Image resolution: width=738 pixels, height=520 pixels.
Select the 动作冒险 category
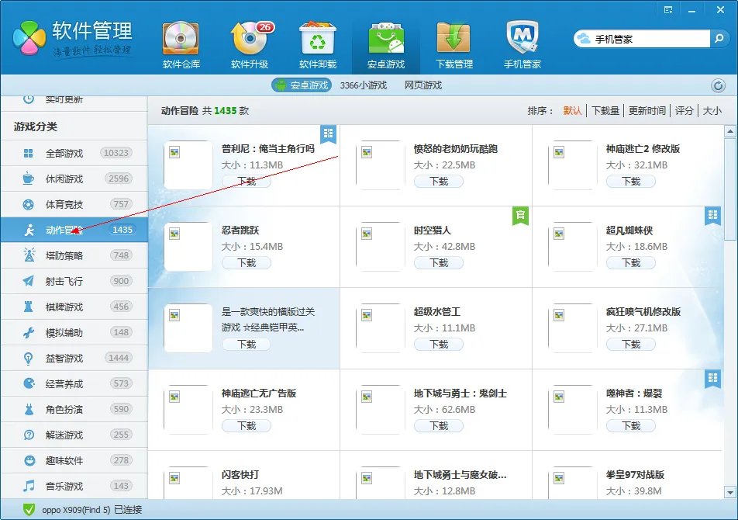74,230
